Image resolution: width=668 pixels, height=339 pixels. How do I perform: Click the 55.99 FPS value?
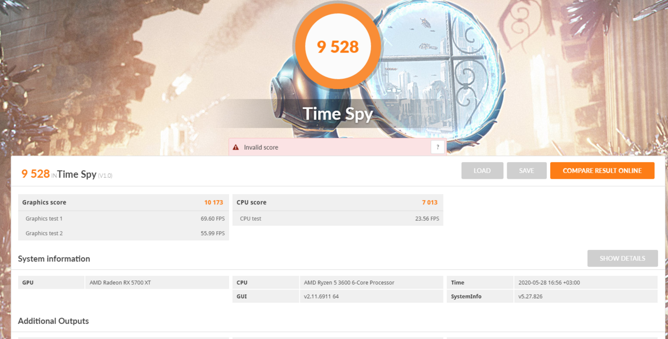[213, 233]
